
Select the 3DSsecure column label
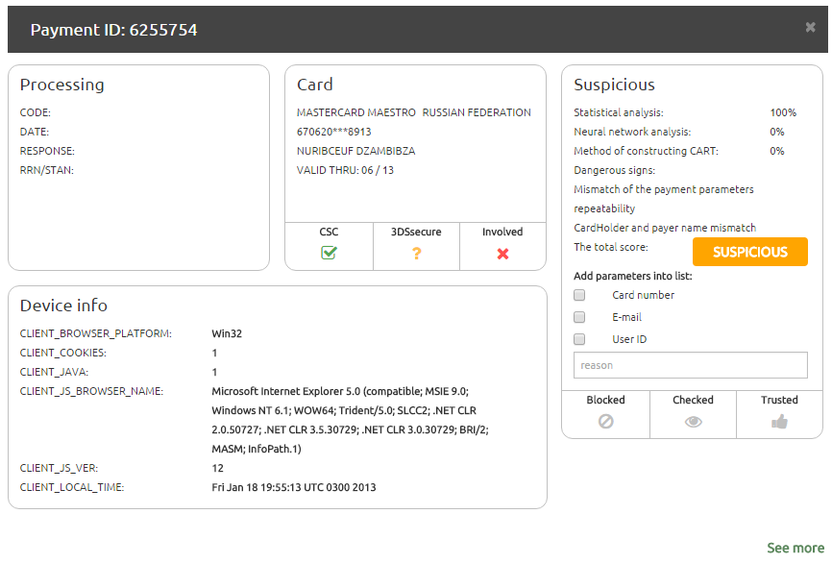tap(416, 232)
